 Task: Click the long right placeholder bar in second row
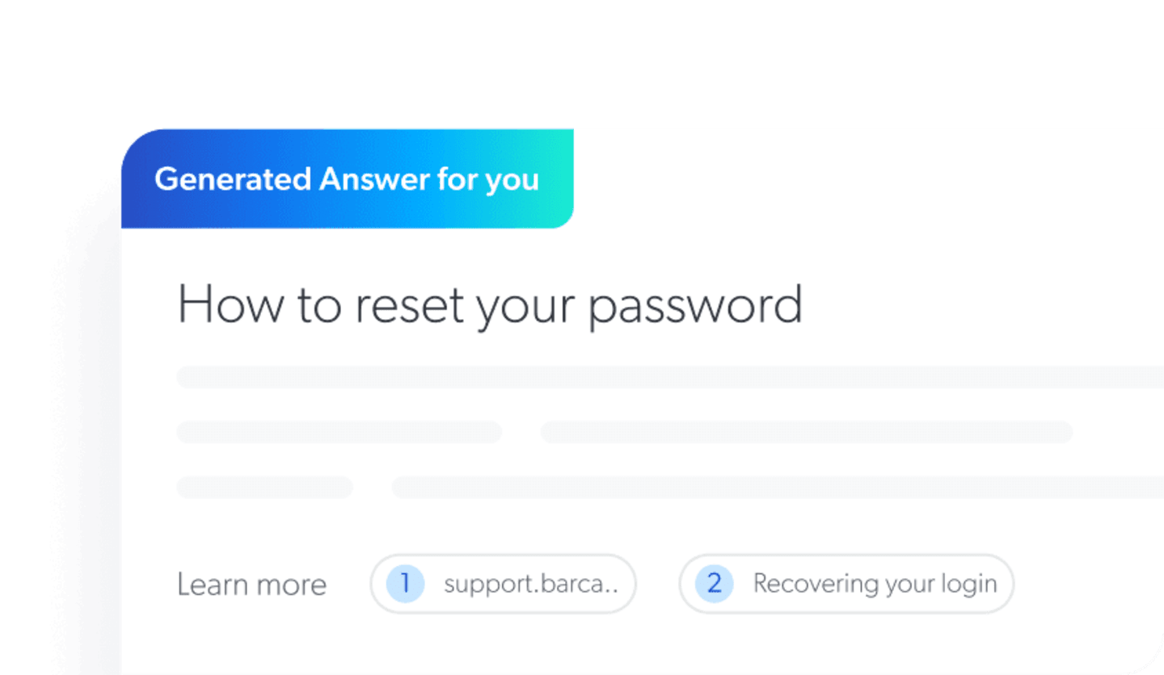point(806,432)
